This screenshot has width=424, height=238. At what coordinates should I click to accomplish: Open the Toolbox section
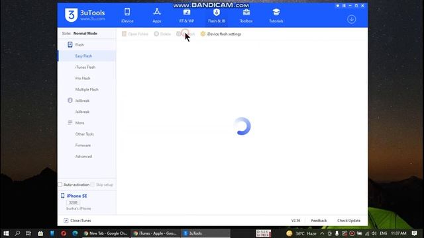tap(246, 16)
